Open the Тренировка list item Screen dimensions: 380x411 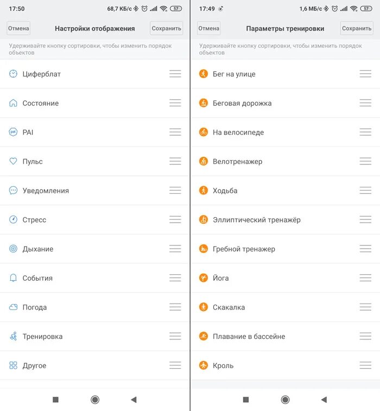(x=94, y=336)
